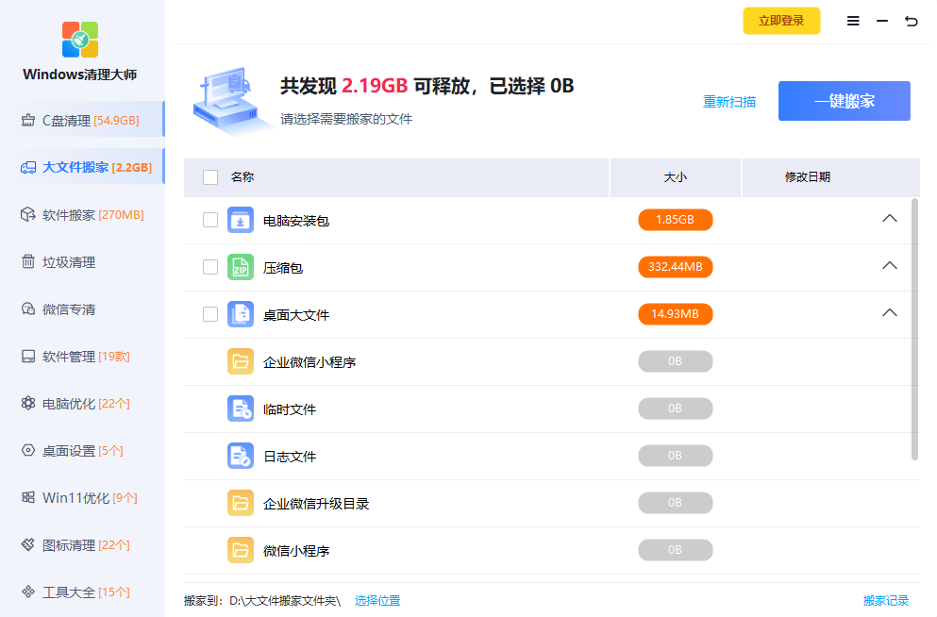Click the green 压缩包 ZIP icon
The image size is (937, 617).
(241, 268)
